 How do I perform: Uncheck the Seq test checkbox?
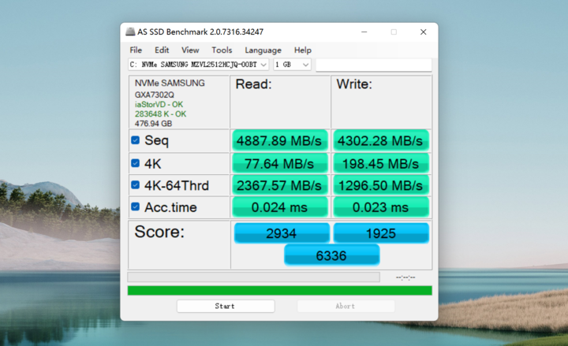[x=136, y=140]
